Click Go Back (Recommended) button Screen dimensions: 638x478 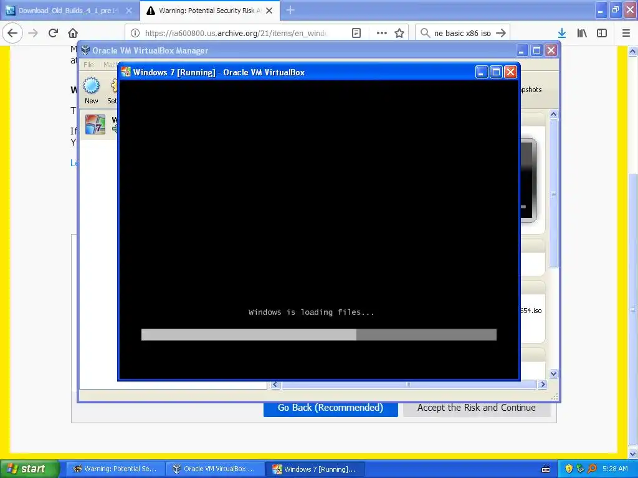(330, 408)
